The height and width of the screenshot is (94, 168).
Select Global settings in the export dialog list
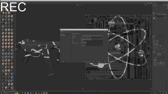pyautogui.click(x=65, y=34)
